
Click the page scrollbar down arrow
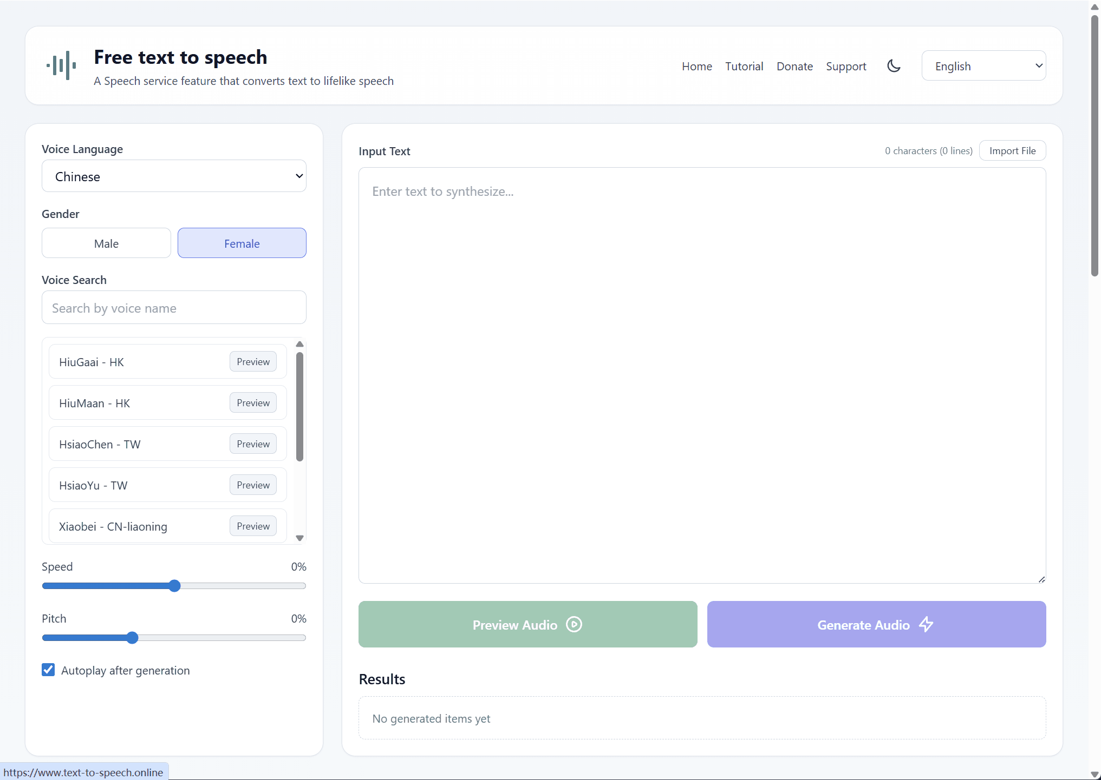tap(1093, 774)
